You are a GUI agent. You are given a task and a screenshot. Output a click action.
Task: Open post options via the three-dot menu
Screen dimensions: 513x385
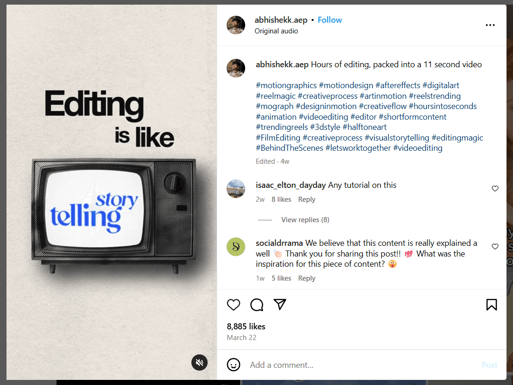[490, 25]
